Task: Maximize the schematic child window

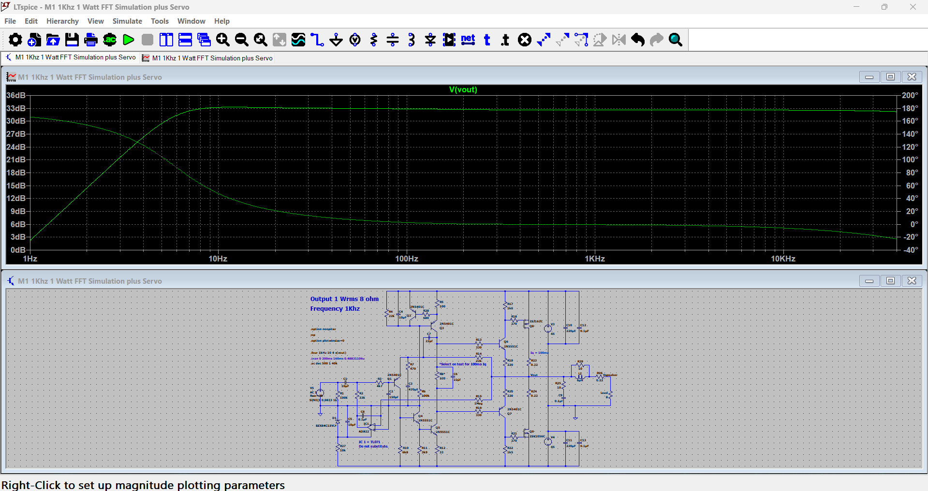Action: [891, 281]
